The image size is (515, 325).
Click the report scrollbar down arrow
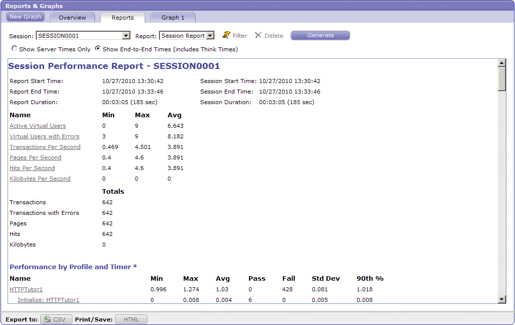(501, 299)
